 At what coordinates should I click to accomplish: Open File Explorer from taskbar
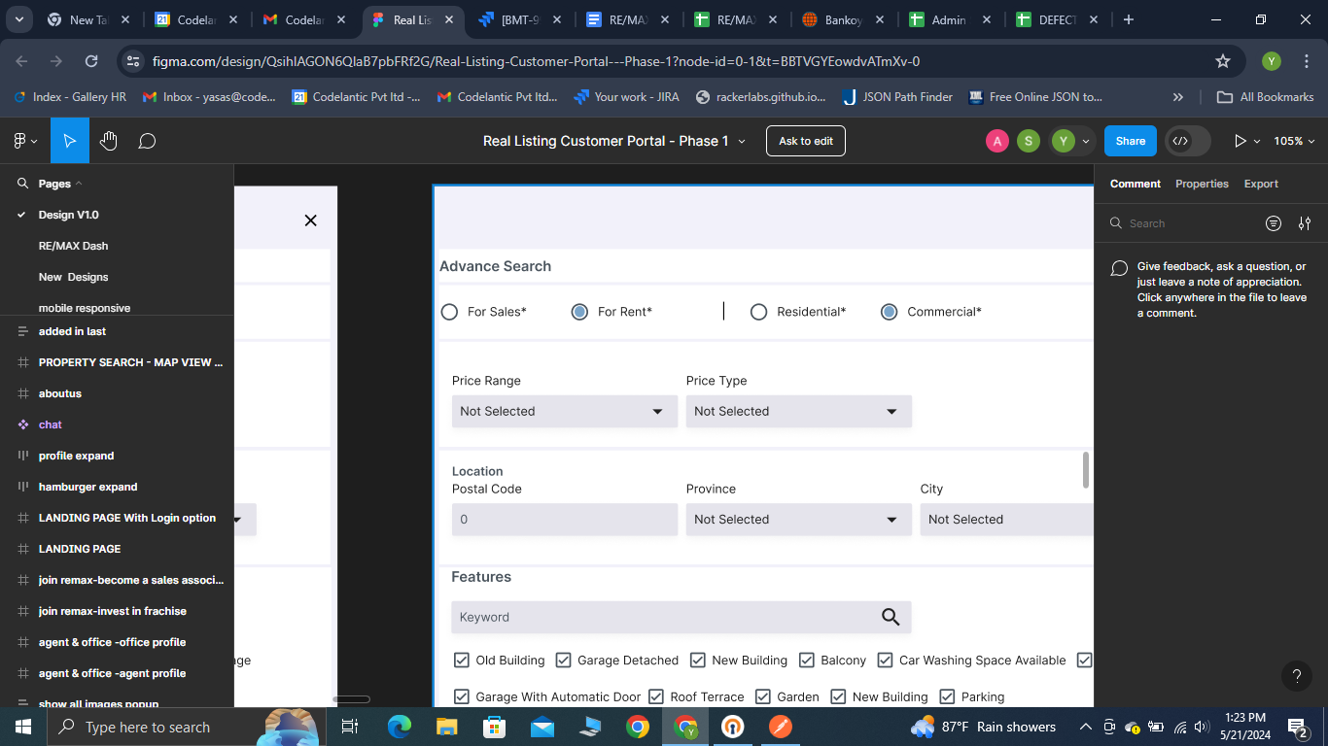[x=446, y=727]
